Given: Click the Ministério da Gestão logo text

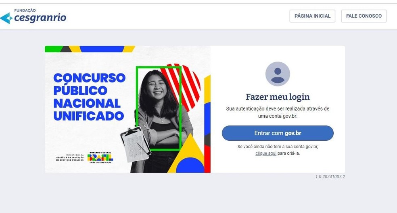Looking at the screenshot, I should (x=70, y=158).
